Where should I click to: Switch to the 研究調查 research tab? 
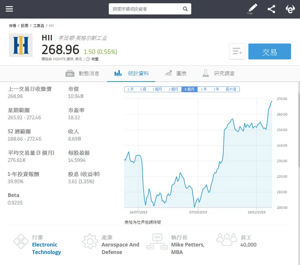(x=218, y=74)
